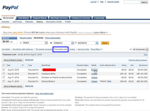Expand More filters menu

[97, 49]
